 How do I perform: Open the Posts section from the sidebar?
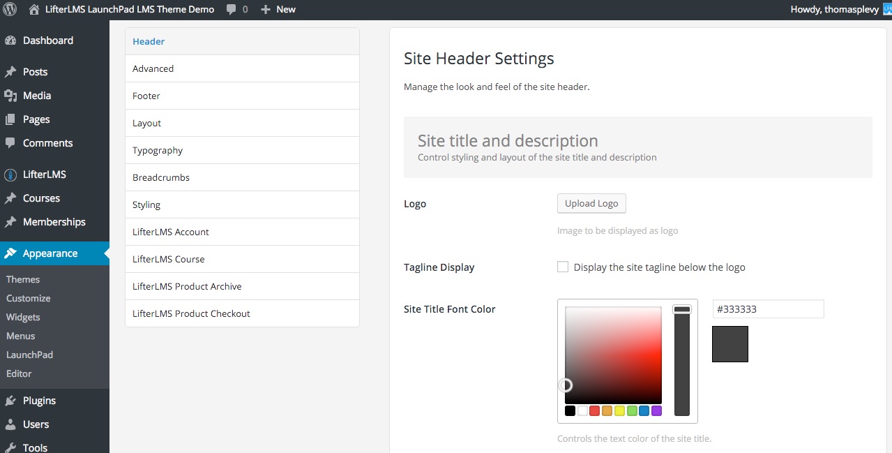[33, 71]
